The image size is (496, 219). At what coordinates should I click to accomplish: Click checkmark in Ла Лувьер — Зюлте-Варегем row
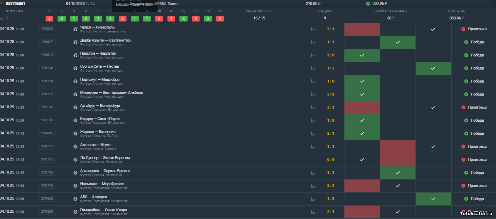coord(362,160)
